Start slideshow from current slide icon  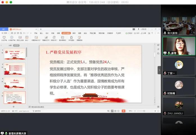click(x=12, y=37)
